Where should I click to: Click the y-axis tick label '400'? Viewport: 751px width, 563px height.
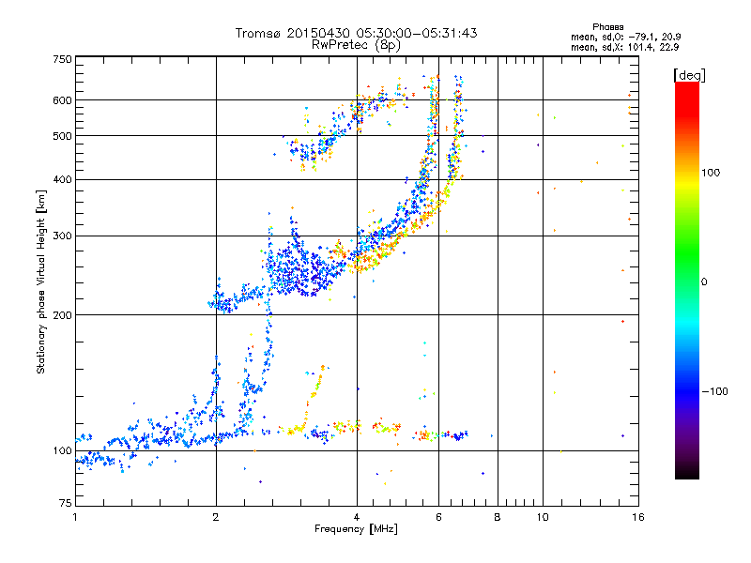click(63, 179)
